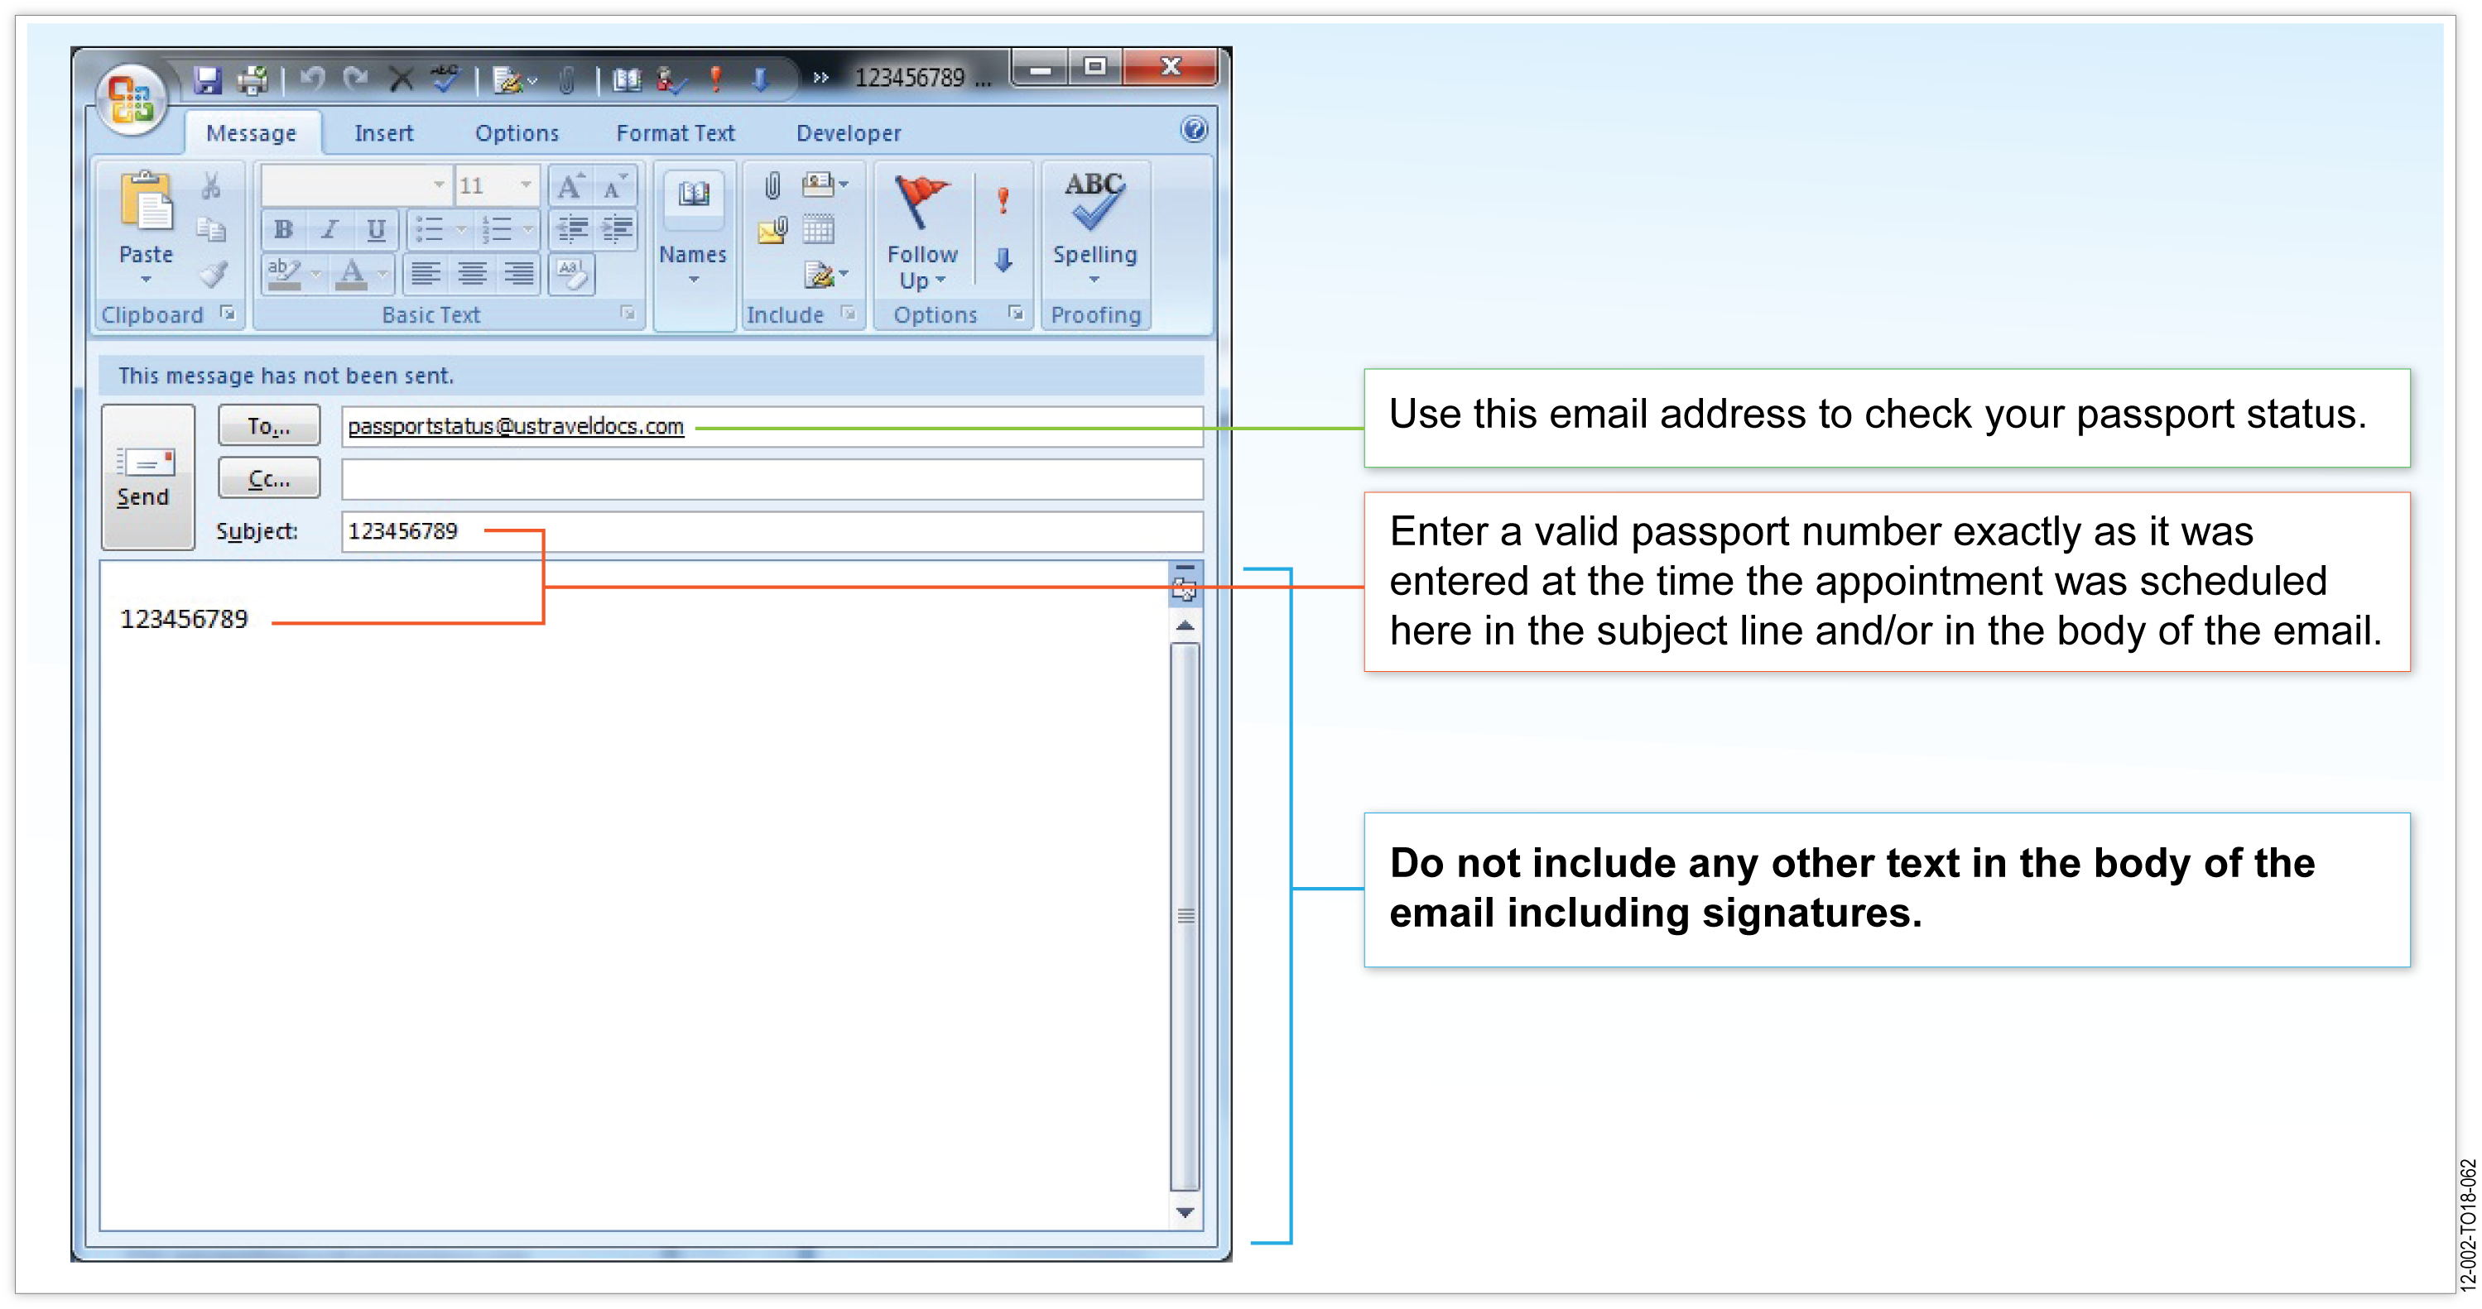Image resolution: width=2482 pixels, height=1309 pixels.
Task: Click the Options ribbon tab
Action: 514,133
